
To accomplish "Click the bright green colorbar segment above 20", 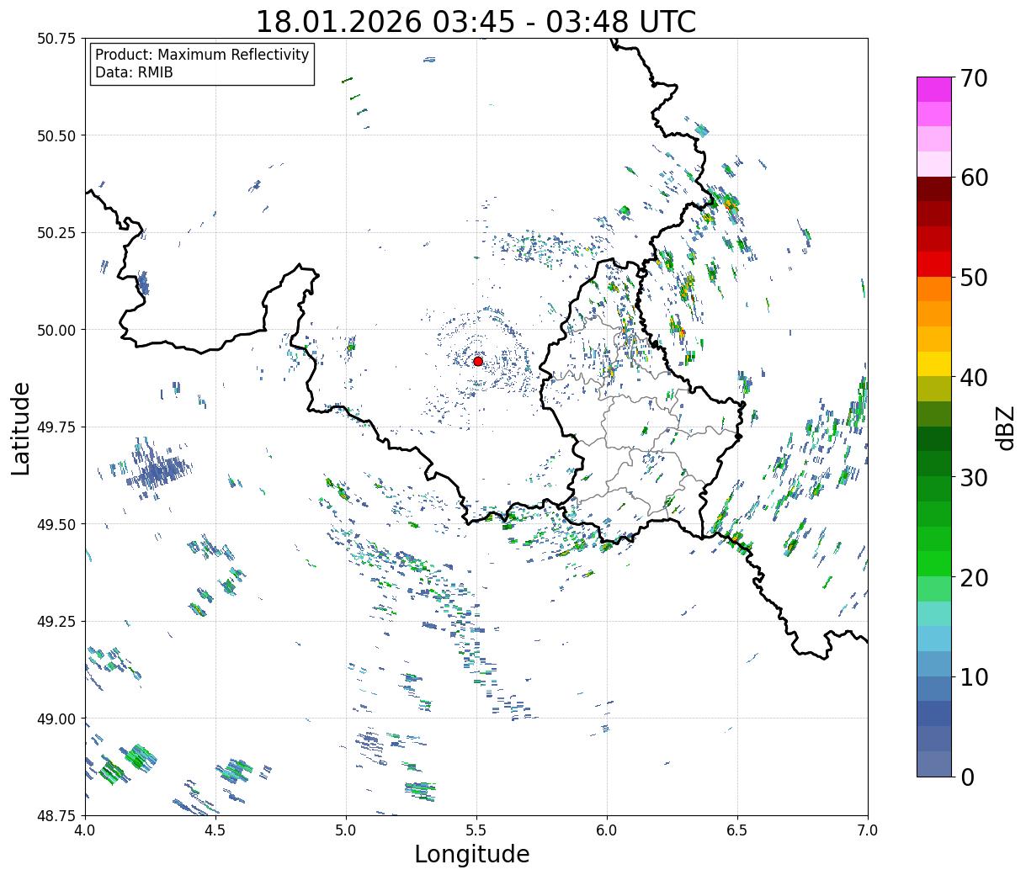I will (934, 563).
